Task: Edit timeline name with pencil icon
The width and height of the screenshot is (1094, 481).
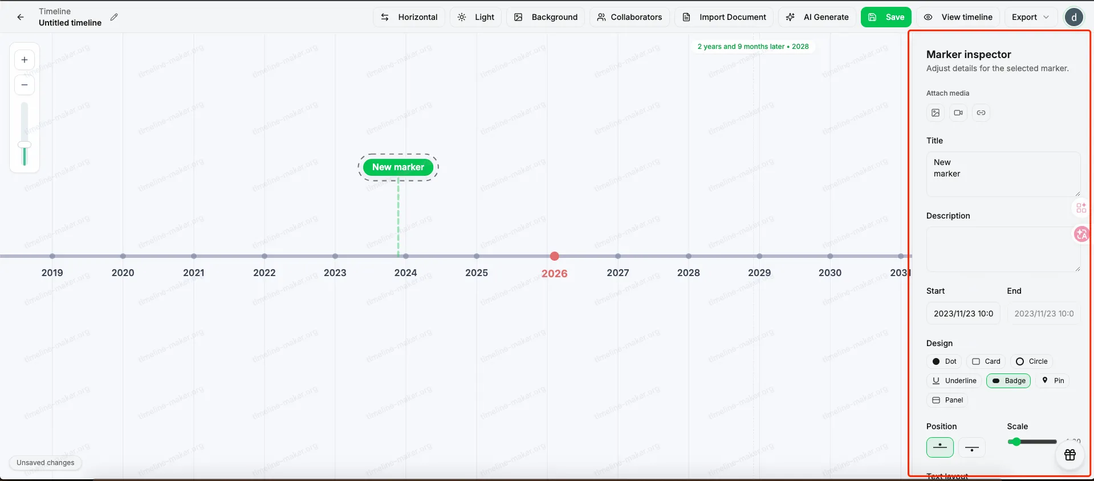Action: [114, 17]
